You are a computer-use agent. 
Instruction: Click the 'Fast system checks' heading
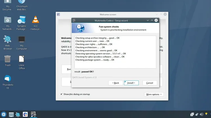(109, 27)
